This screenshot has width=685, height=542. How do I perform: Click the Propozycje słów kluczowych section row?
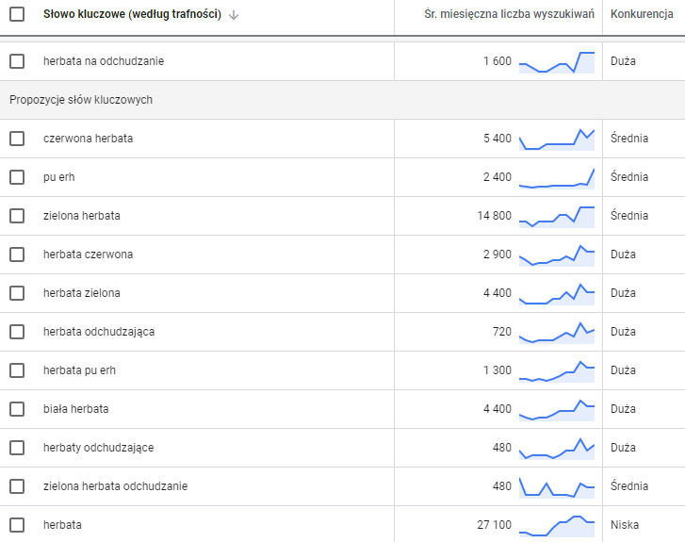[81, 100]
